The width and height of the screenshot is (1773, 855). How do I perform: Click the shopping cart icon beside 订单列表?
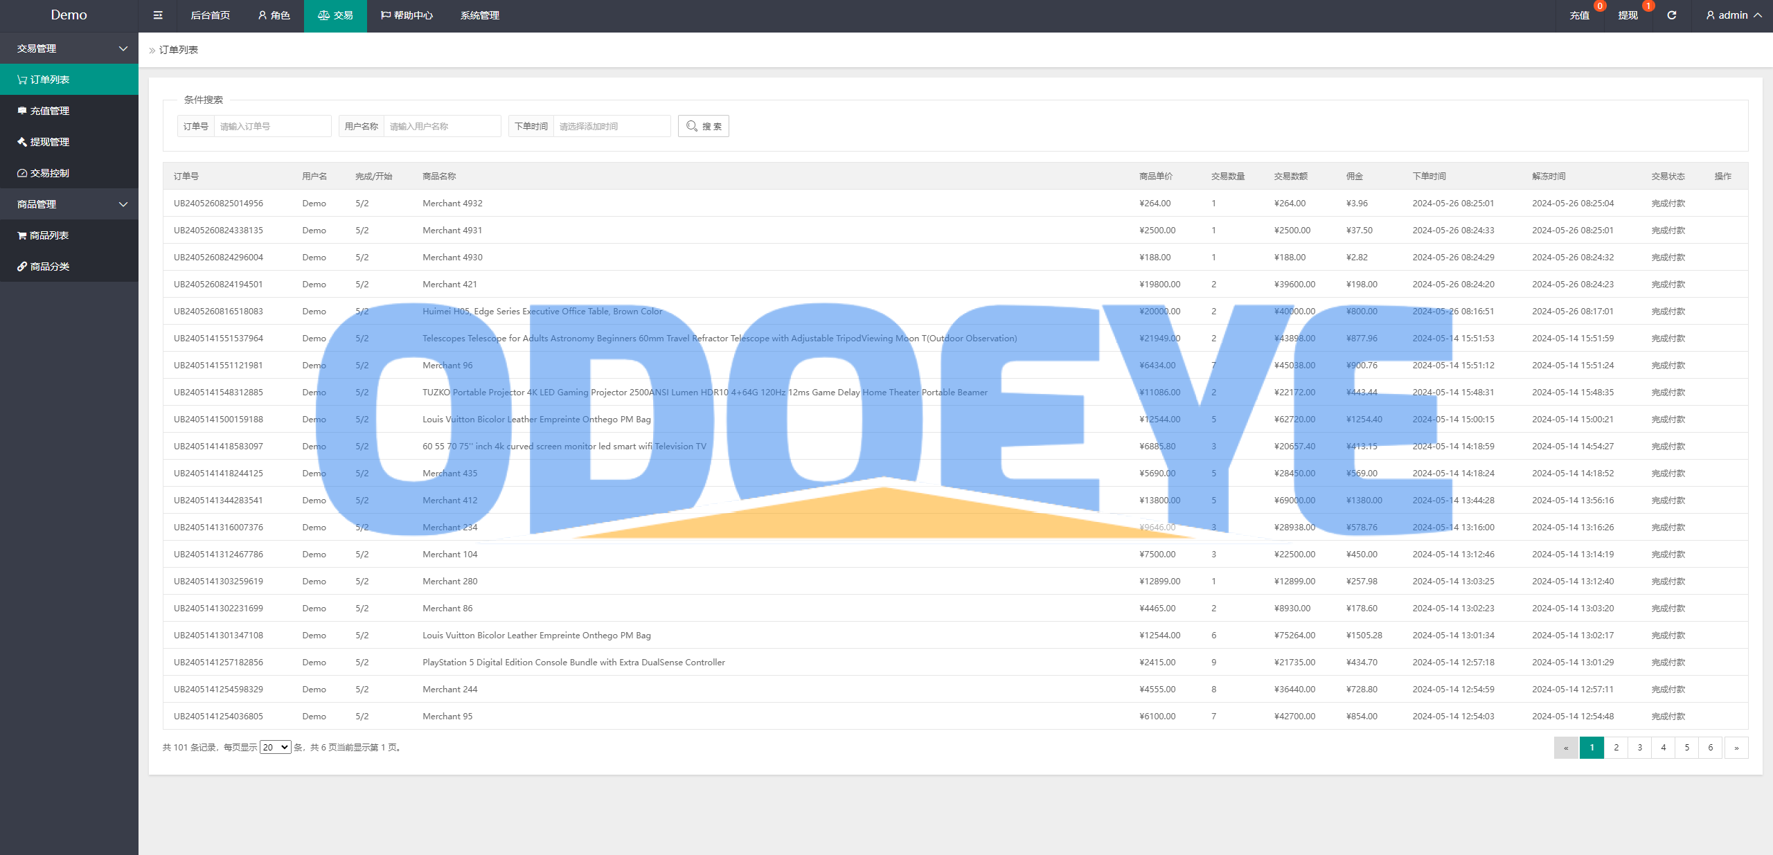[x=22, y=80]
